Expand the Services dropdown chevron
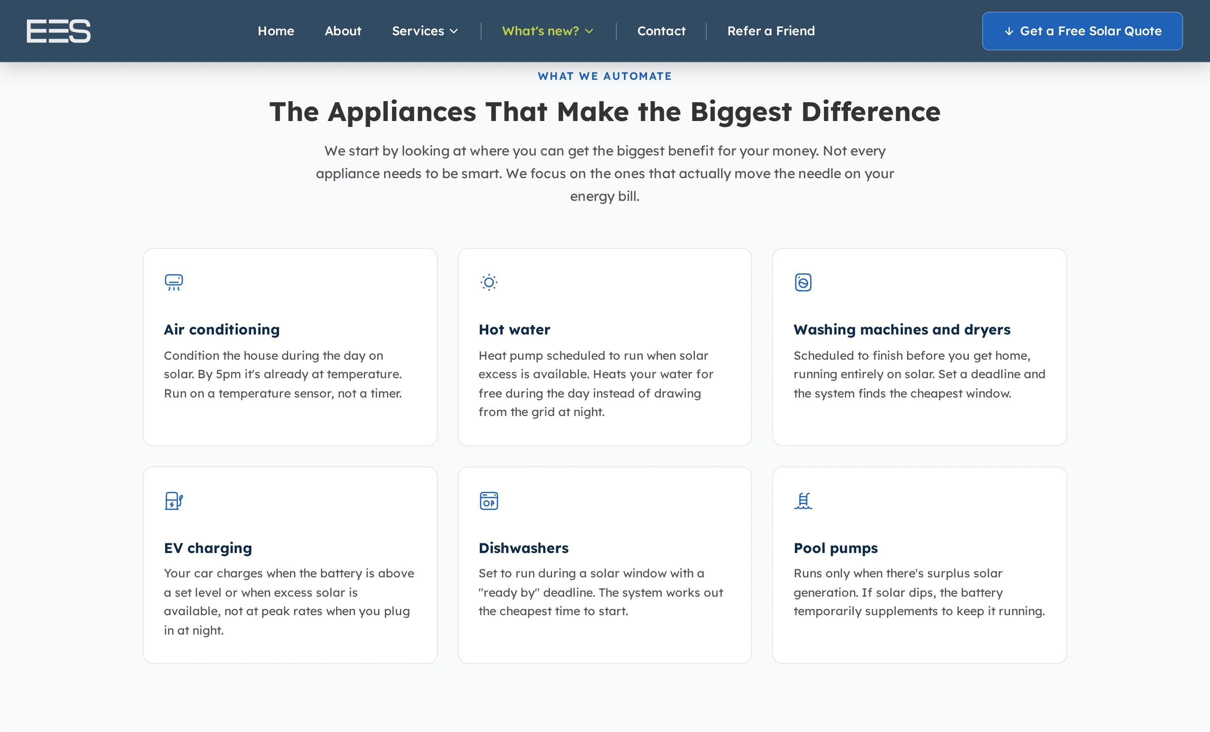Viewport: 1210px width, 732px height. 454,32
